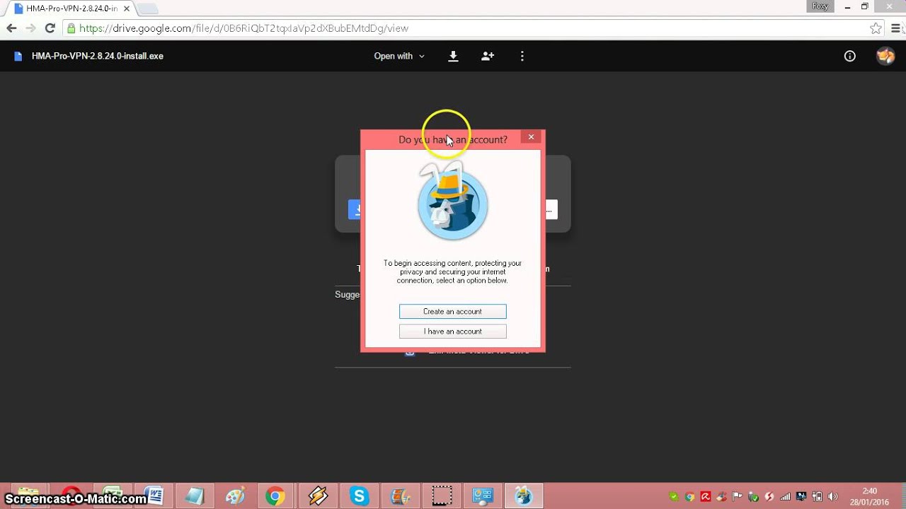Reload the Drive page
This screenshot has height=509, width=906.
click(50, 28)
